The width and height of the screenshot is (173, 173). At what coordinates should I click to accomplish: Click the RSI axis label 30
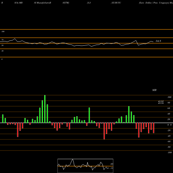point(2,51)
